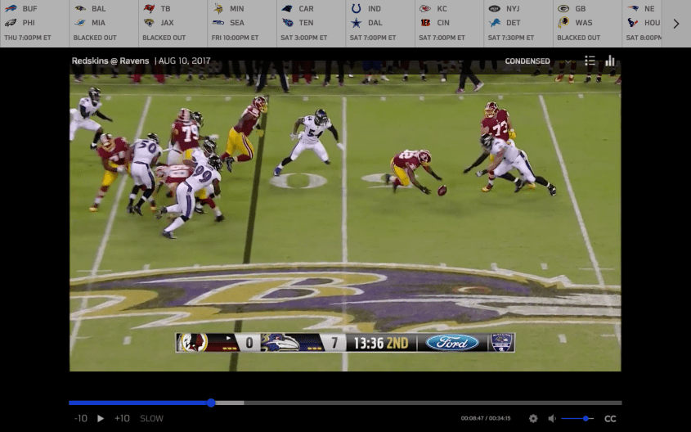Skip forward 10 seconds with +10
This screenshot has height=432, width=691.
point(122,418)
